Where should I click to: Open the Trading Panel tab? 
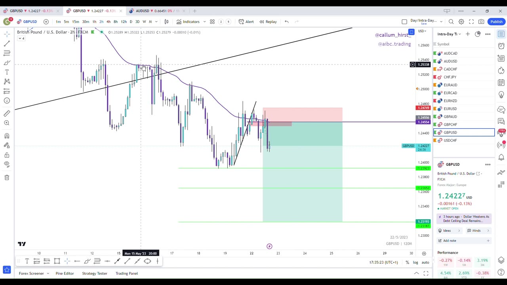127,274
